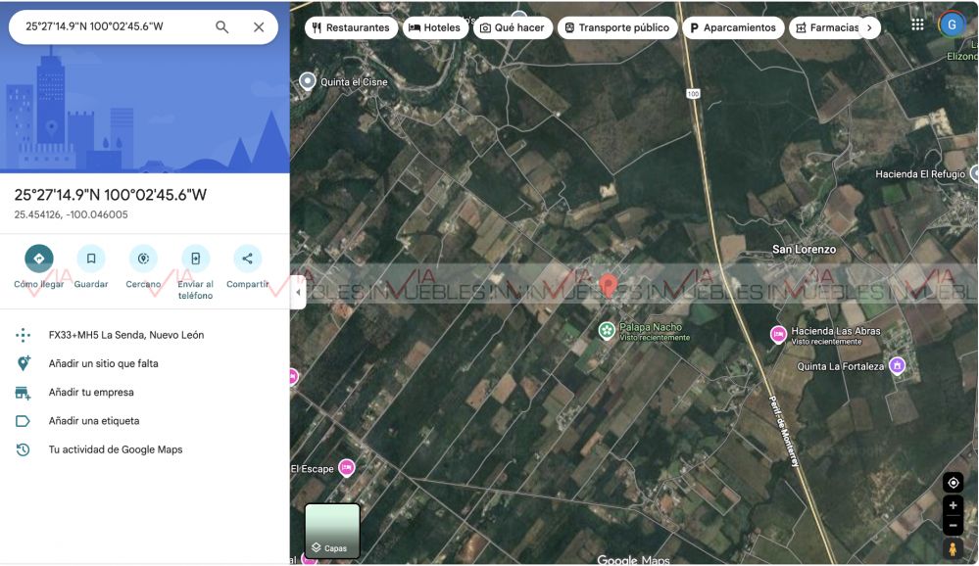Viewport: 979px width, 566px height.
Task: Open Tu actividad de Google Maps
Action: click(x=115, y=449)
